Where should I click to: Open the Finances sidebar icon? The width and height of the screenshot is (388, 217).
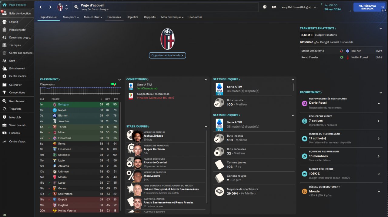tap(4, 133)
